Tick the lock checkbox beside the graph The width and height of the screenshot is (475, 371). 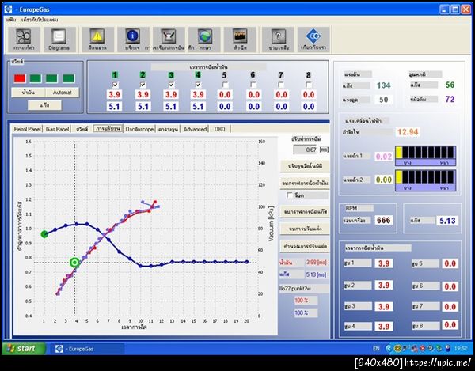[290, 195]
